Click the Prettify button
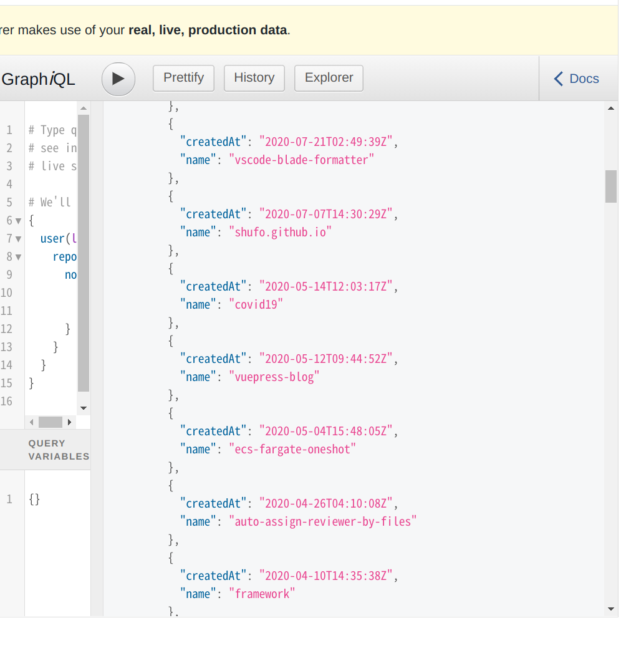The image size is (626, 671). point(183,78)
